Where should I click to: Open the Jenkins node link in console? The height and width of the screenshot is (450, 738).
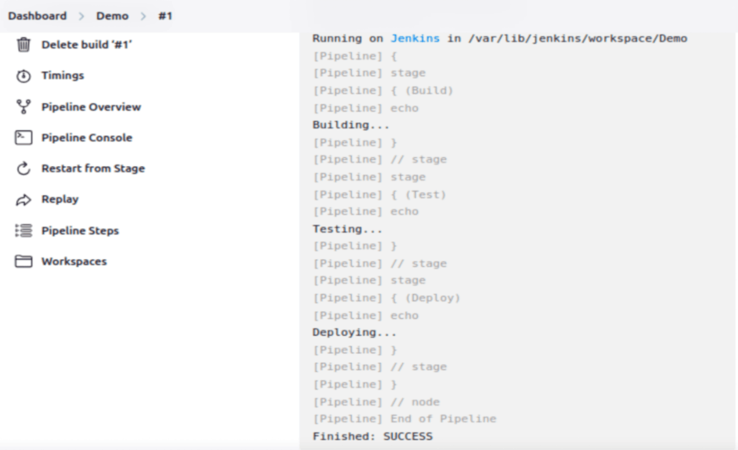tap(415, 38)
